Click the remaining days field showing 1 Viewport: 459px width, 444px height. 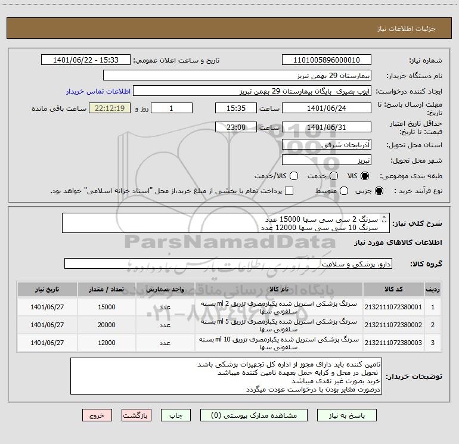tap(172, 108)
